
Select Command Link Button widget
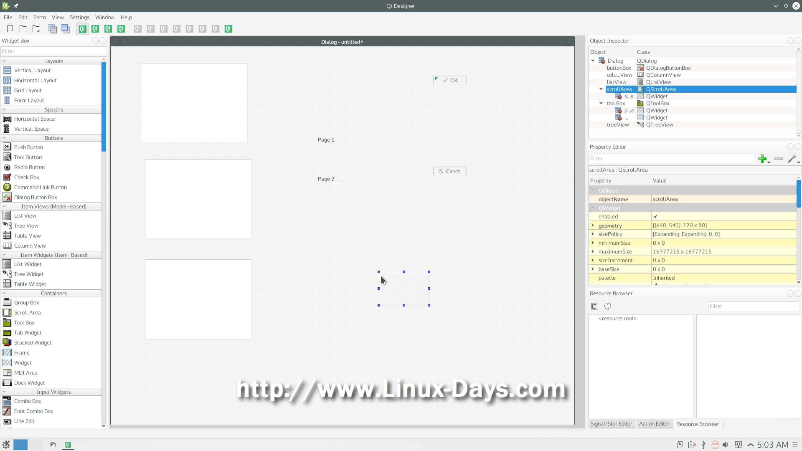40,187
